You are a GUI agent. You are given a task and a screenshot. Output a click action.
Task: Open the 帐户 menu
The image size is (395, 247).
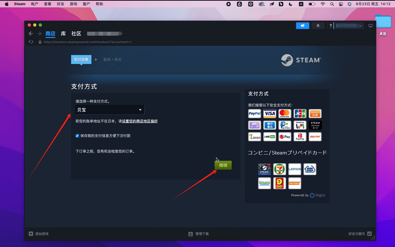pyautogui.click(x=35, y=4)
